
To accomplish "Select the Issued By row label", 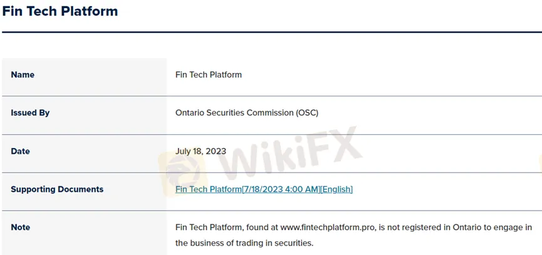I will pos(30,113).
